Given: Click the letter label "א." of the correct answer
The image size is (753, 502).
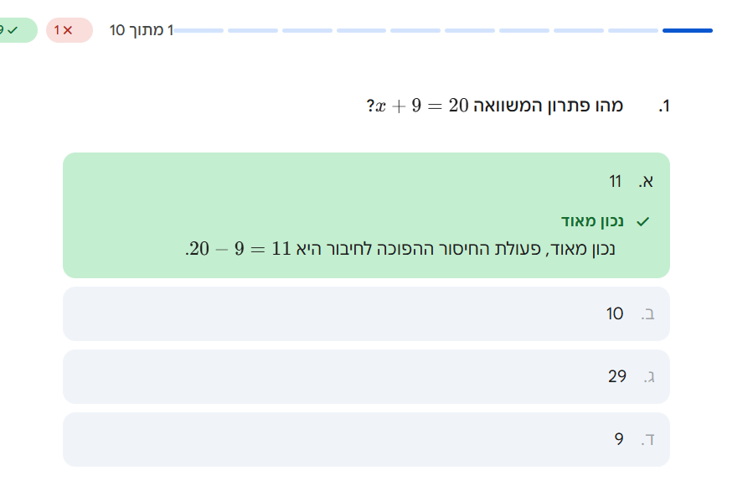Looking at the screenshot, I should 646,182.
